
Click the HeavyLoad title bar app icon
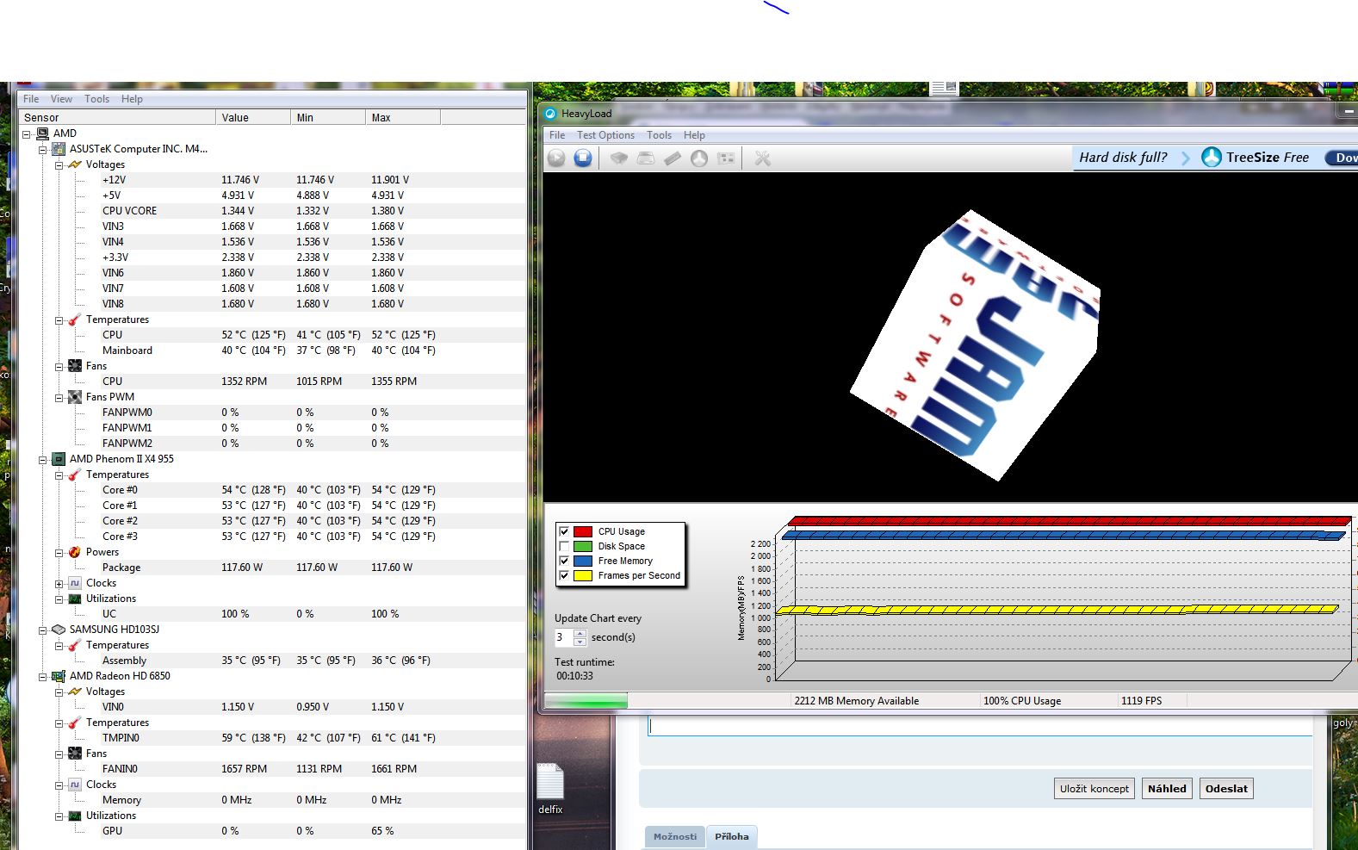pyautogui.click(x=550, y=113)
